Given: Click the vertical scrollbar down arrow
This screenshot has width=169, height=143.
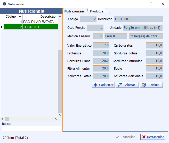Looking at the screenshot, I should [x=60, y=115].
